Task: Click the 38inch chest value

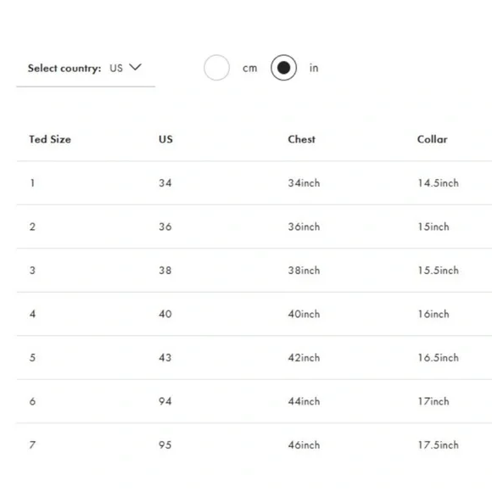Action: click(x=304, y=270)
